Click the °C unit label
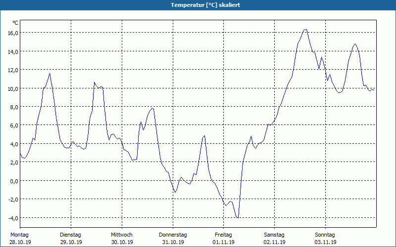Screen dimensions: 396x247 pos(15,23)
